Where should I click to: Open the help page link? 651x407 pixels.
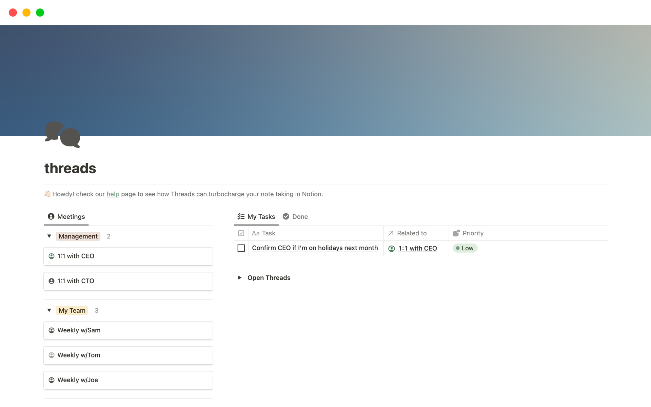click(113, 194)
